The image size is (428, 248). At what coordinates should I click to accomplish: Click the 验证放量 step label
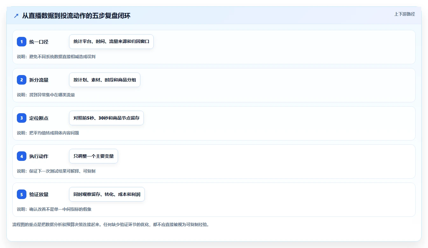tap(39, 195)
